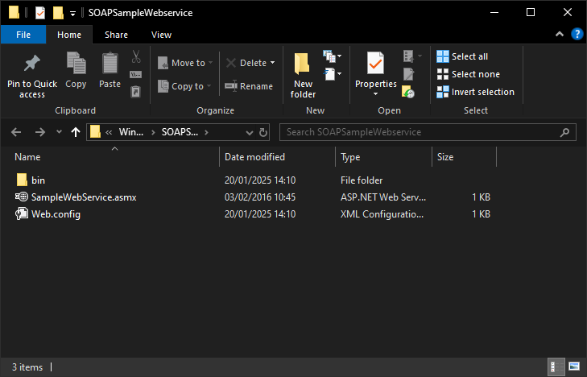Expand the Properties dropdown arrow
The image size is (587, 377).
[x=375, y=94]
